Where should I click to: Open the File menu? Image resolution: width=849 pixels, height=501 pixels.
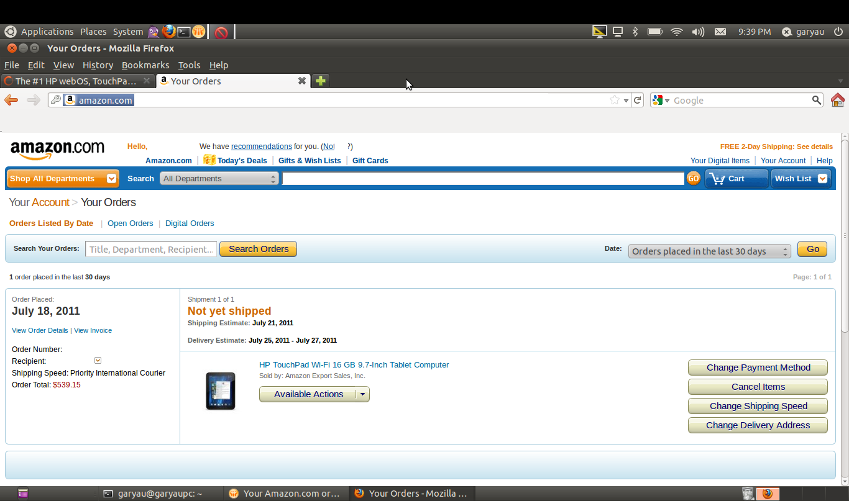point(12,65)
